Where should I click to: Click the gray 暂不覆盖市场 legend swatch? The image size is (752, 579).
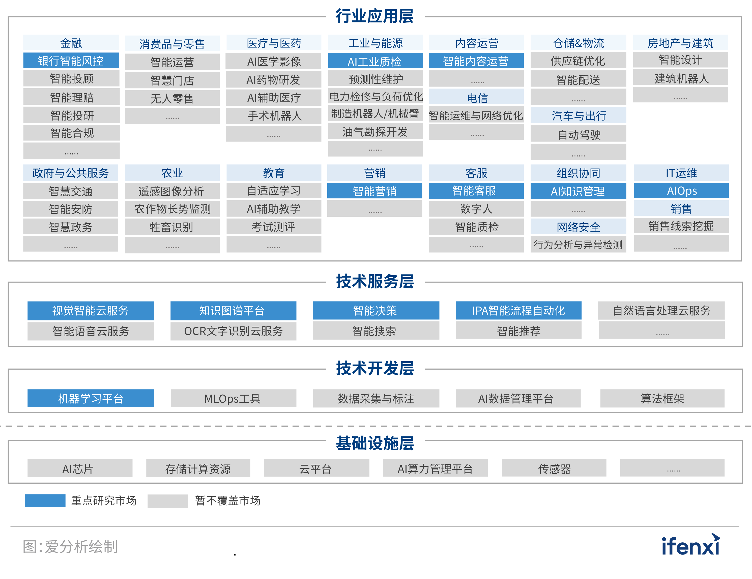(x=168, y=501)
